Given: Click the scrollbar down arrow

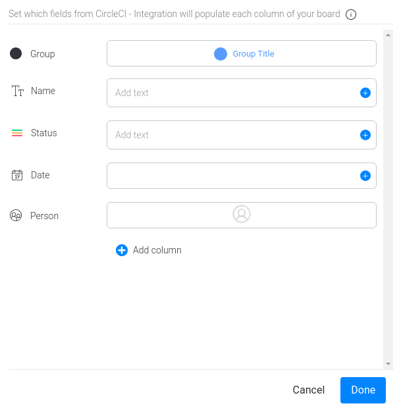Looking at the screenshot, I should (x=388, y=363).
